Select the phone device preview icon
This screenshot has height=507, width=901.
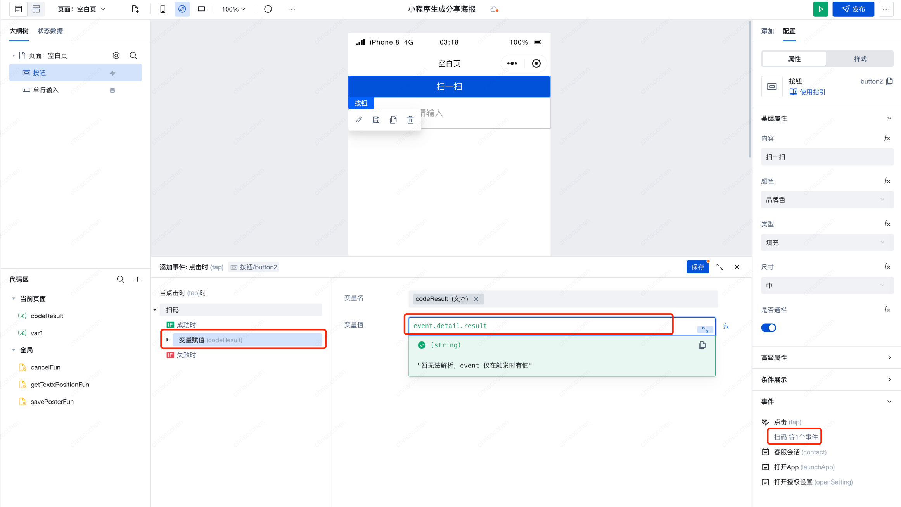coord(163,9)
